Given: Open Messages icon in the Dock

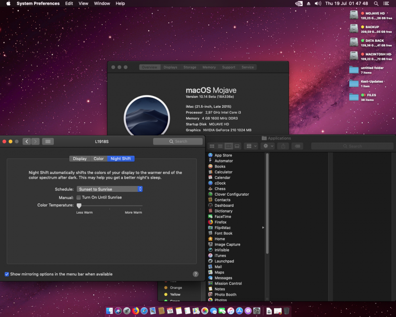Looking at the screenshot, I should click(x=213, y=311).
